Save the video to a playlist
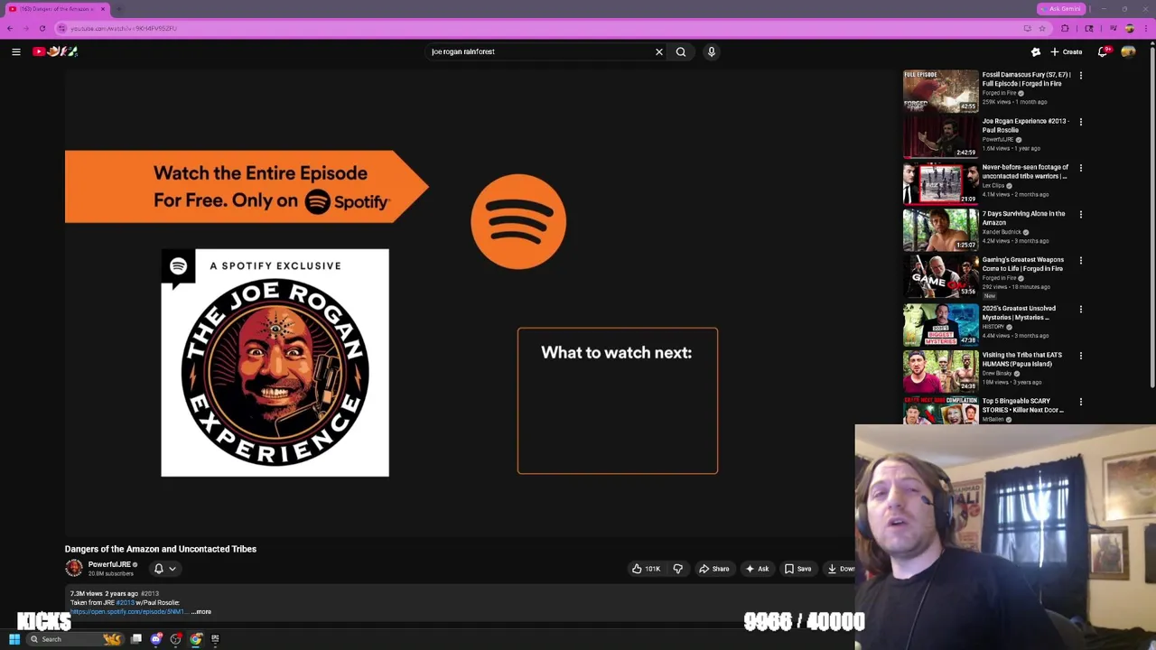This screenshot has width=1156, height=650. point(797,569)
